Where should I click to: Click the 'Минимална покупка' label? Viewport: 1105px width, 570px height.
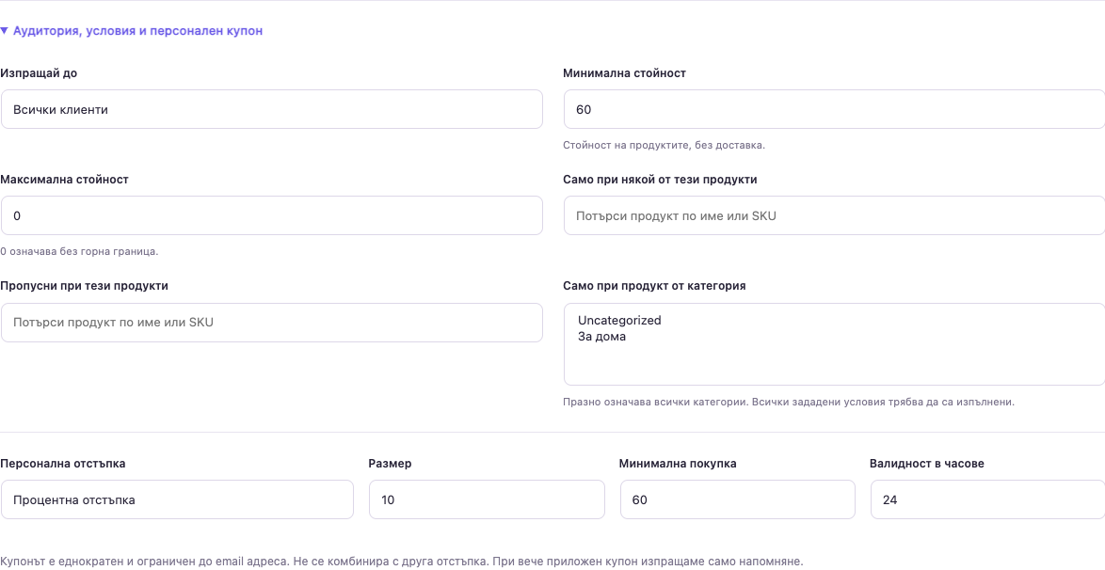[x=678, y=464]
